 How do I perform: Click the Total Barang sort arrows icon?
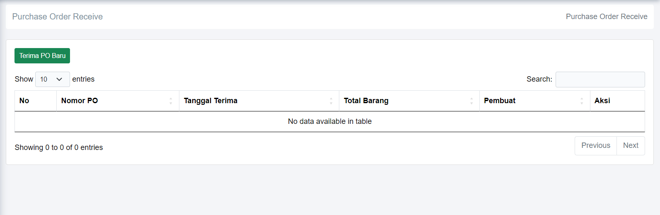pos(471,101)
